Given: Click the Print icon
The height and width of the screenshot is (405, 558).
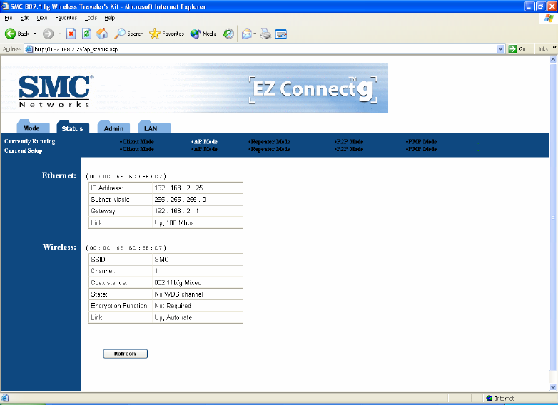Looking at the screenshot, I should tap(265, 34).
